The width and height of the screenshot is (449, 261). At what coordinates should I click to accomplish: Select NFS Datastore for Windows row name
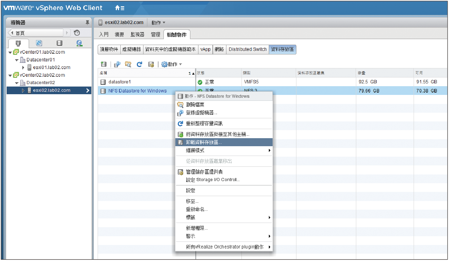point(138,91)
